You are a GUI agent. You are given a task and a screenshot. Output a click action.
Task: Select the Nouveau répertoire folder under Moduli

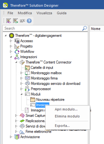click(50, 99)
